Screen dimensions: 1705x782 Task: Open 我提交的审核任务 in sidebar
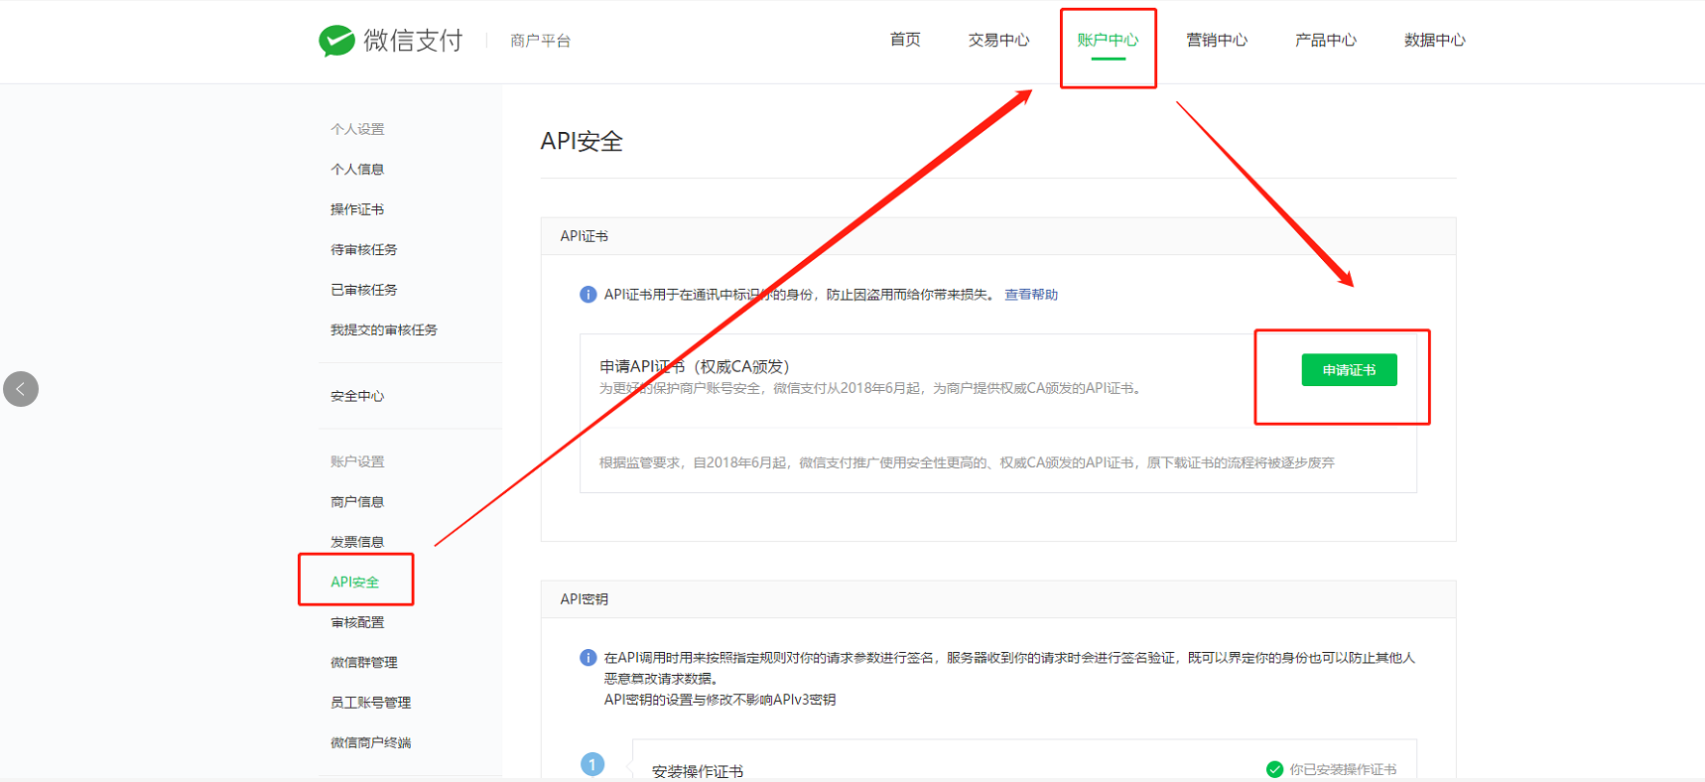pos(384,330)
